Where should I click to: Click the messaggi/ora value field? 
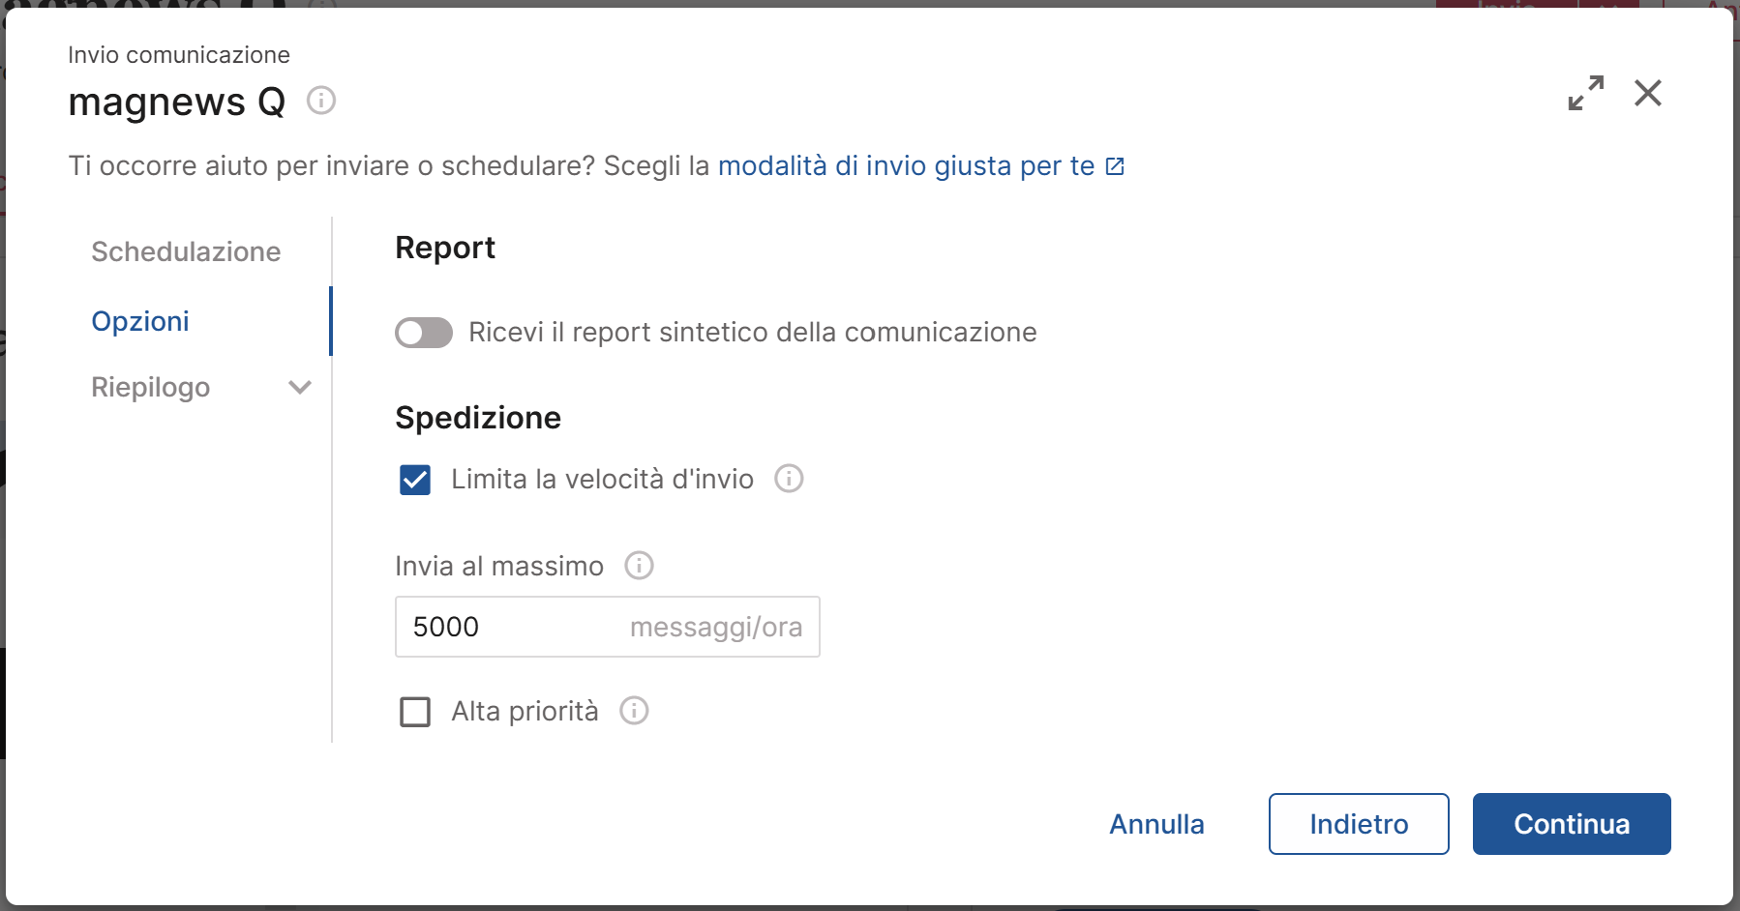point(607,627)
